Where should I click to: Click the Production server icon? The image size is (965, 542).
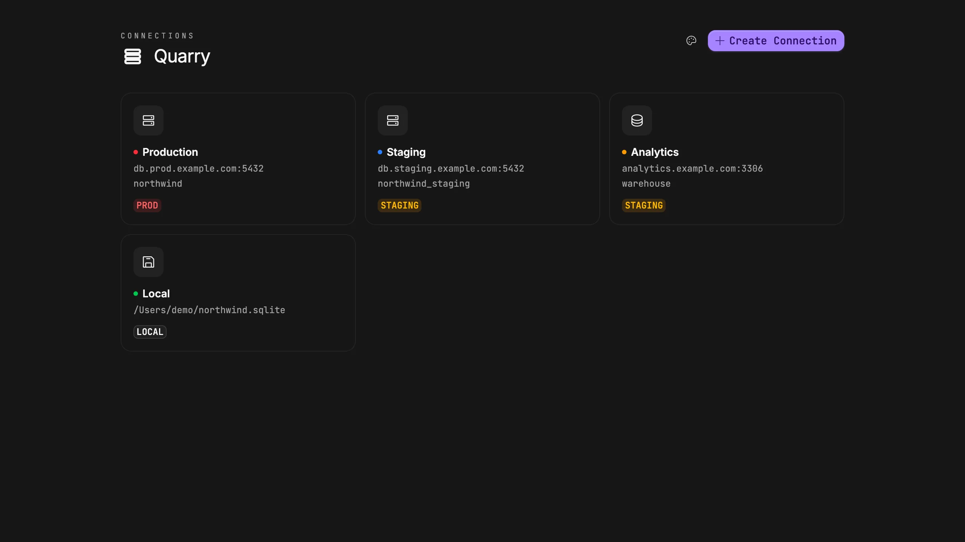click(x=149, y=120)
